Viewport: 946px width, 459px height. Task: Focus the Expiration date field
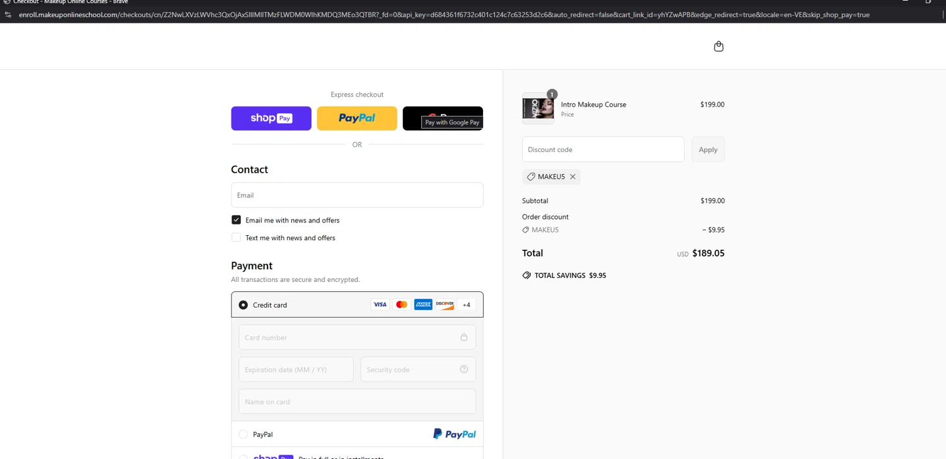pos(296,369)
